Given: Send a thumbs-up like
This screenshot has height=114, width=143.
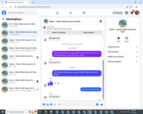Looking at the screenshot, I should (x=102, y=105).
